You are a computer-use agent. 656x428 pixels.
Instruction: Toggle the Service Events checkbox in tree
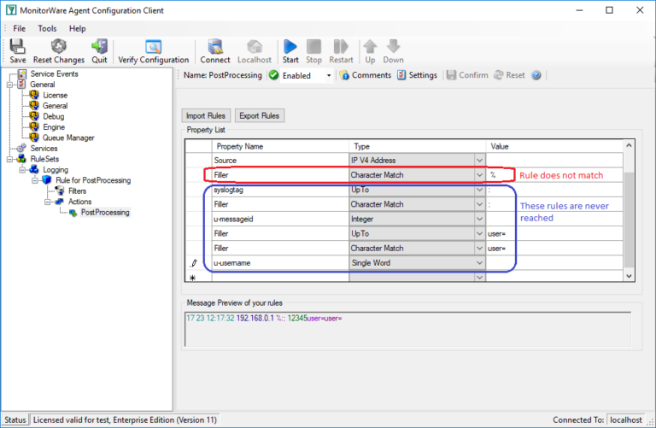21,74
